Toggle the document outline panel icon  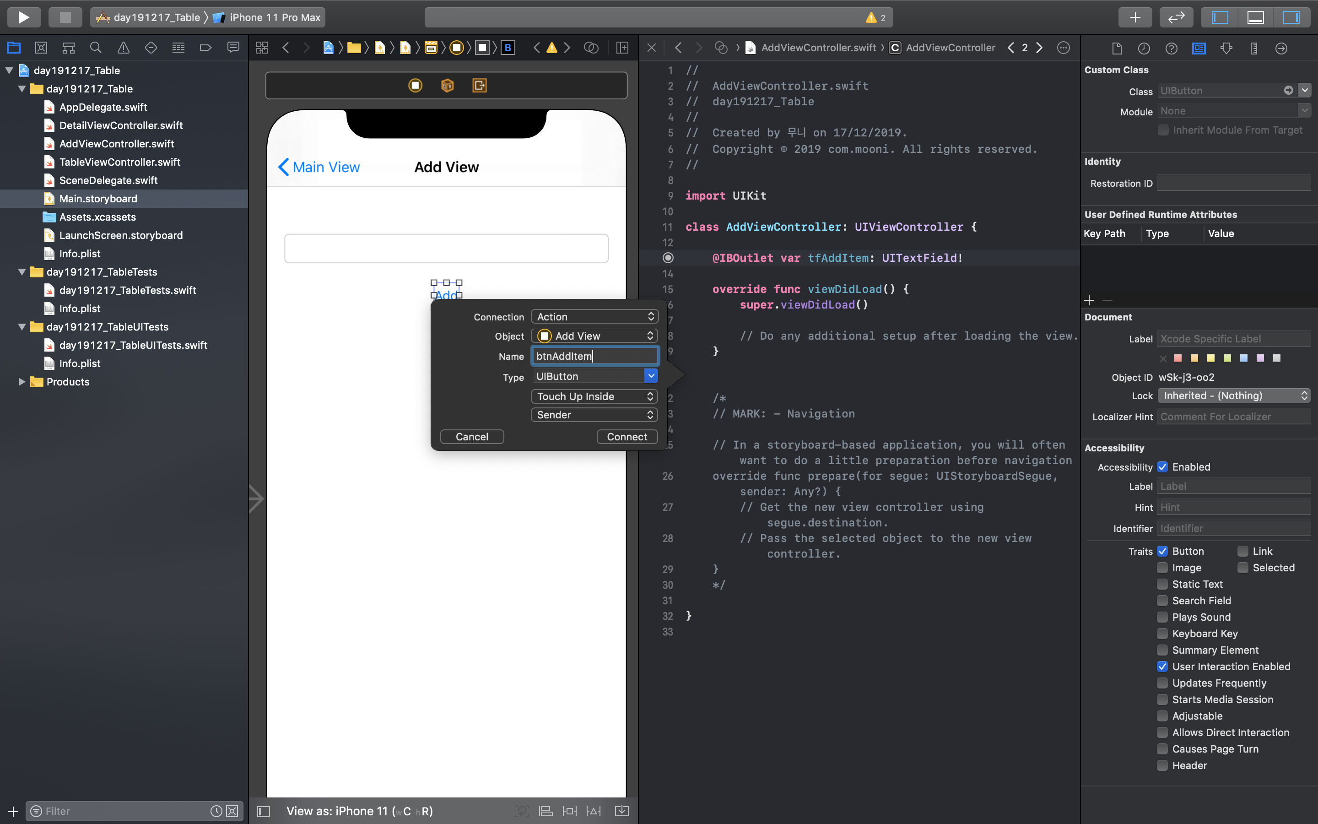[264, 811]
